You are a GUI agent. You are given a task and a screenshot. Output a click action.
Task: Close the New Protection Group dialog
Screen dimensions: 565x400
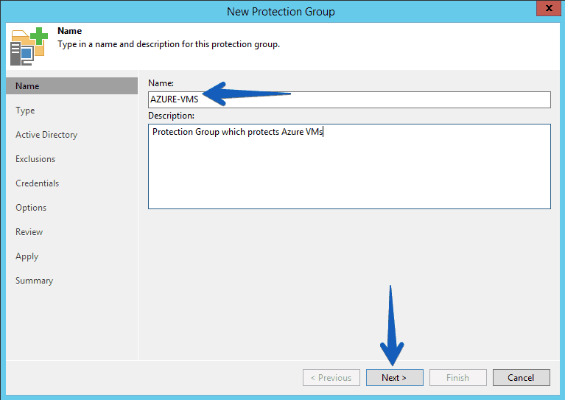pyautogui.click(x=549, y=8)
